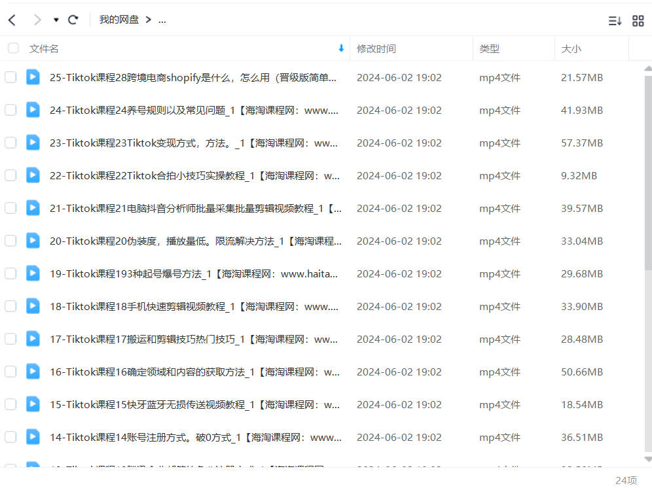Toggle the select-all checkbox
Viewport: 652px width, 488px height.
(13, 48)
